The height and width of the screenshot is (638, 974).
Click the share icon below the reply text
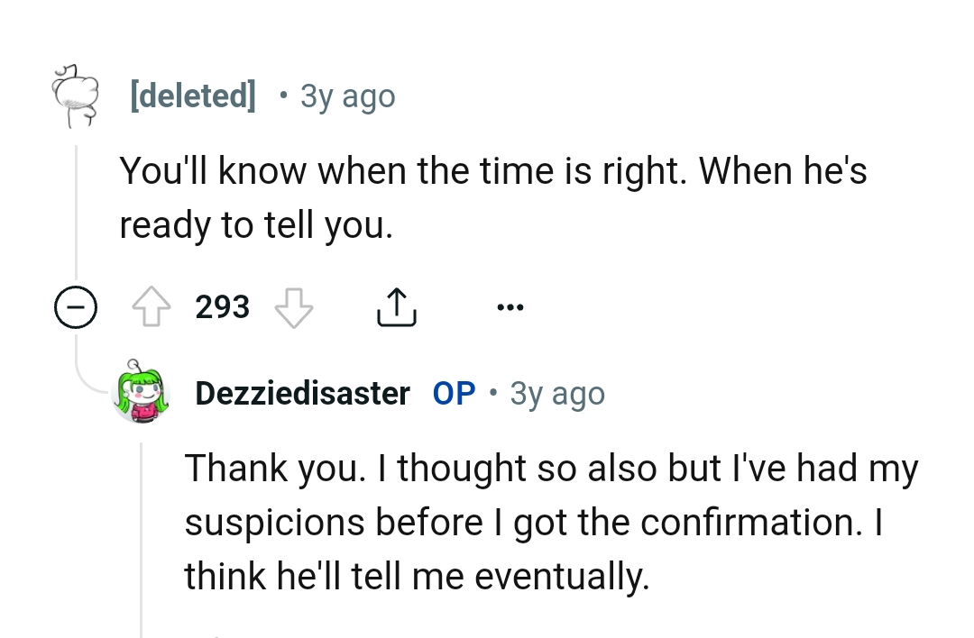point(397,306)
